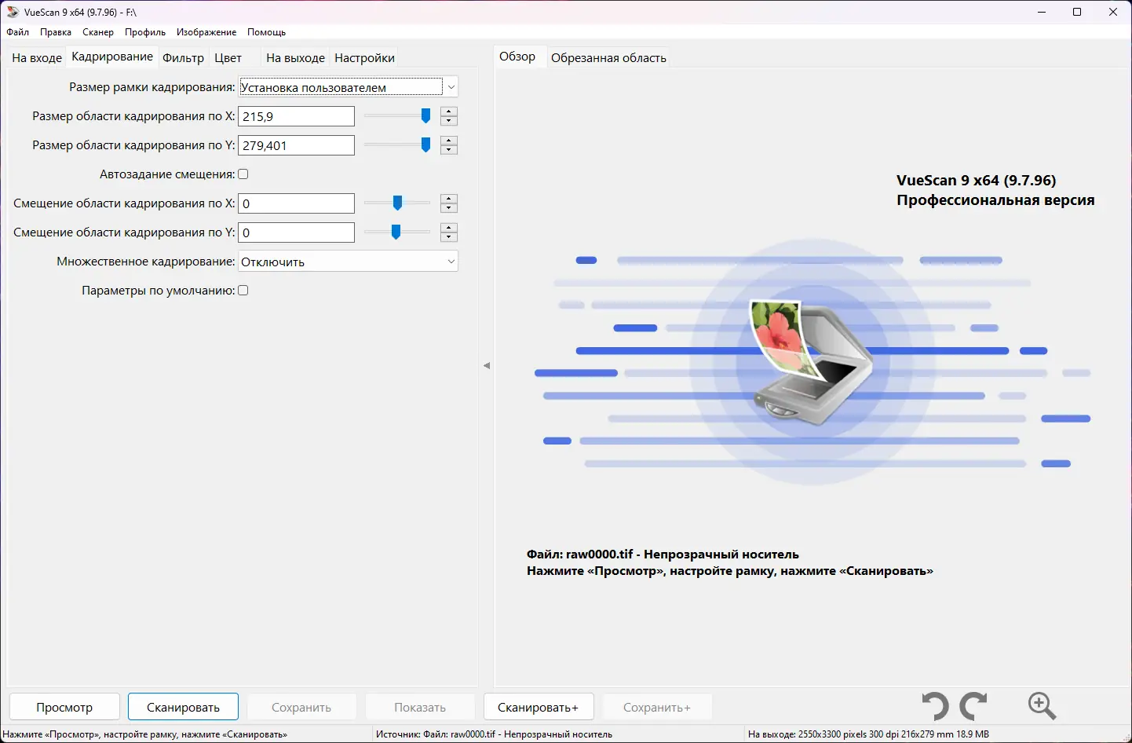Click the Смещение области кадрирования по Y field
The image size is (1132, 743).
click(x=297, y=232)
